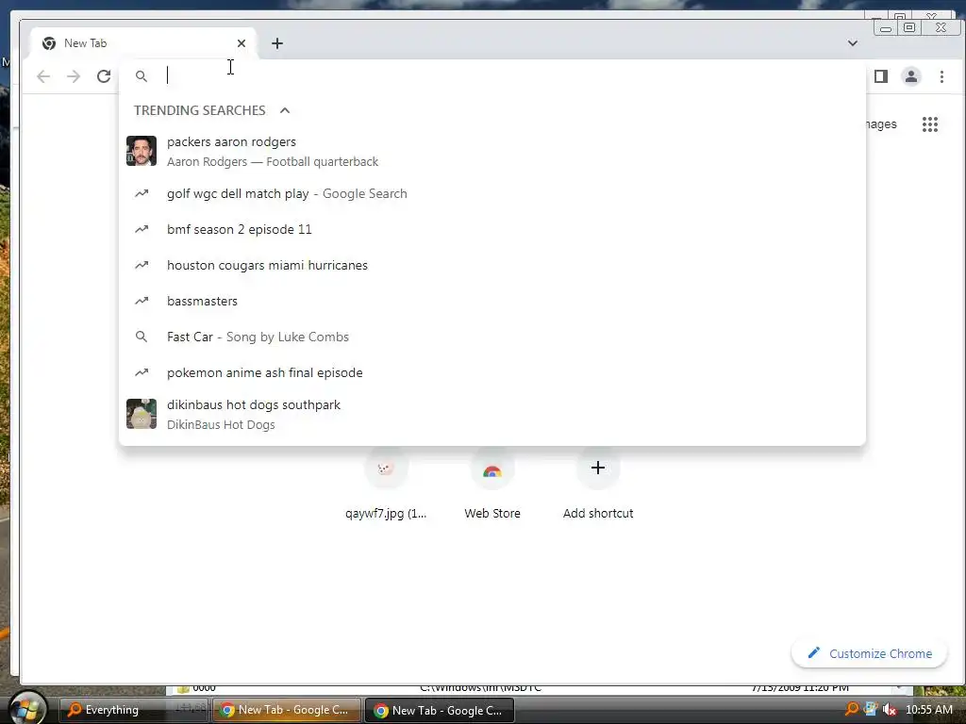Click the tray icon left of the volume icon
Viewport: 966px width, 724px height.
point(871,709)
